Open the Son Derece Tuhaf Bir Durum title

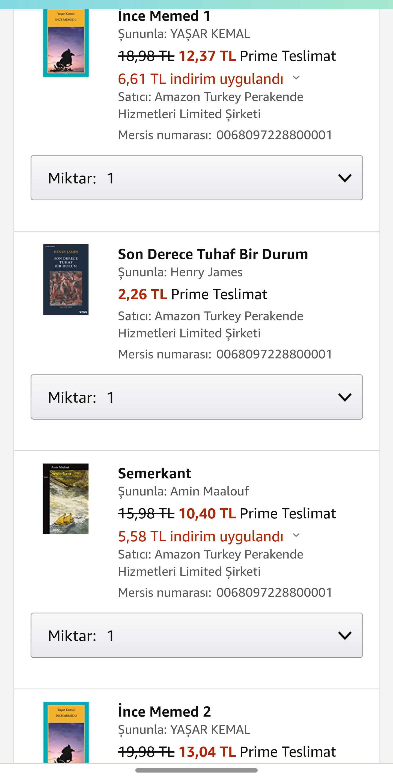click(x=213, y=254)
